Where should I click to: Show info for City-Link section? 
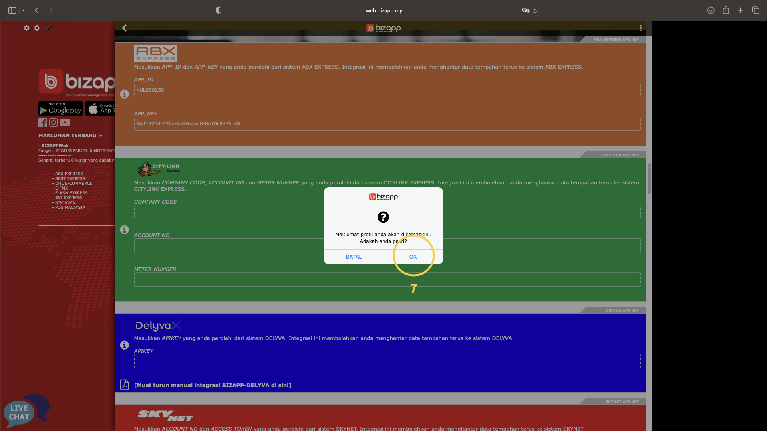coord(124,229)
